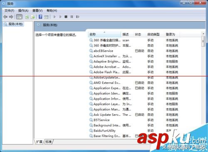Click the 服务(本地) header panel icon
Image resolution: width=208 pixels, height=152 pixels.
pyautogui.click(x=39, y=25)
